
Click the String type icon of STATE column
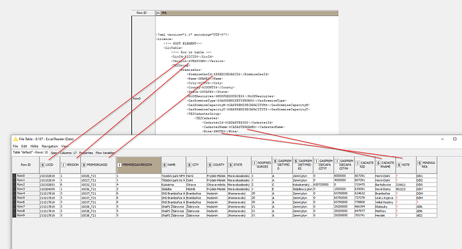[x=230, y=165]
